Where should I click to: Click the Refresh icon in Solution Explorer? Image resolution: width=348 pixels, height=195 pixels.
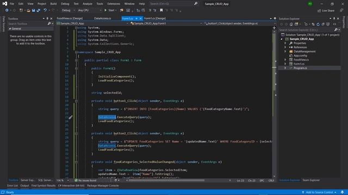(x=318, y=24)
